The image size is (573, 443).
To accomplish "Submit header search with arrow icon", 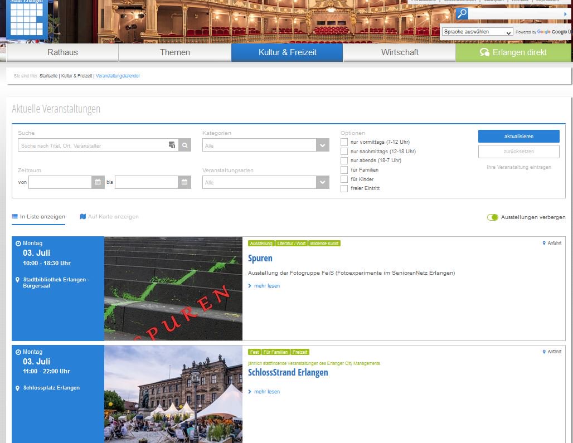I will [x=565, y=14].
